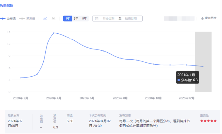The height and width of the screenshot is (134, 222).
Task: Switch to bar chart view icon
Action: coord(54,18)
